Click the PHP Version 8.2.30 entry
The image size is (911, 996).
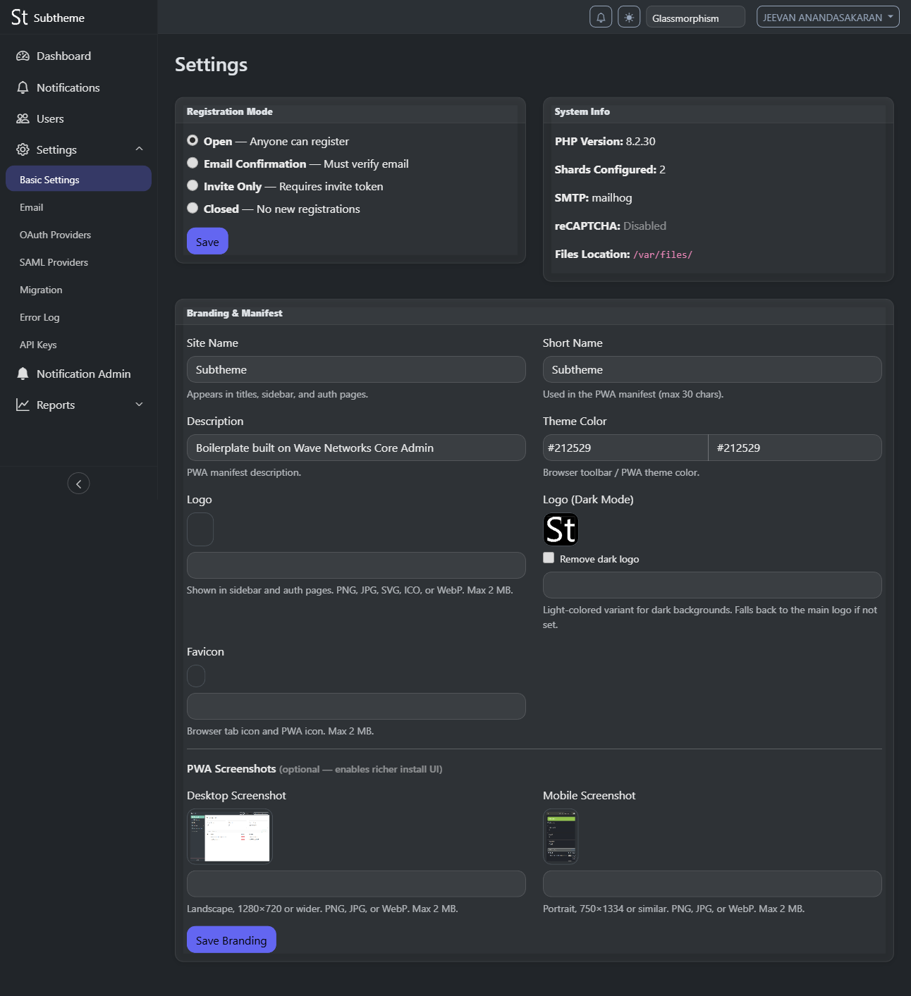[605, 141]
